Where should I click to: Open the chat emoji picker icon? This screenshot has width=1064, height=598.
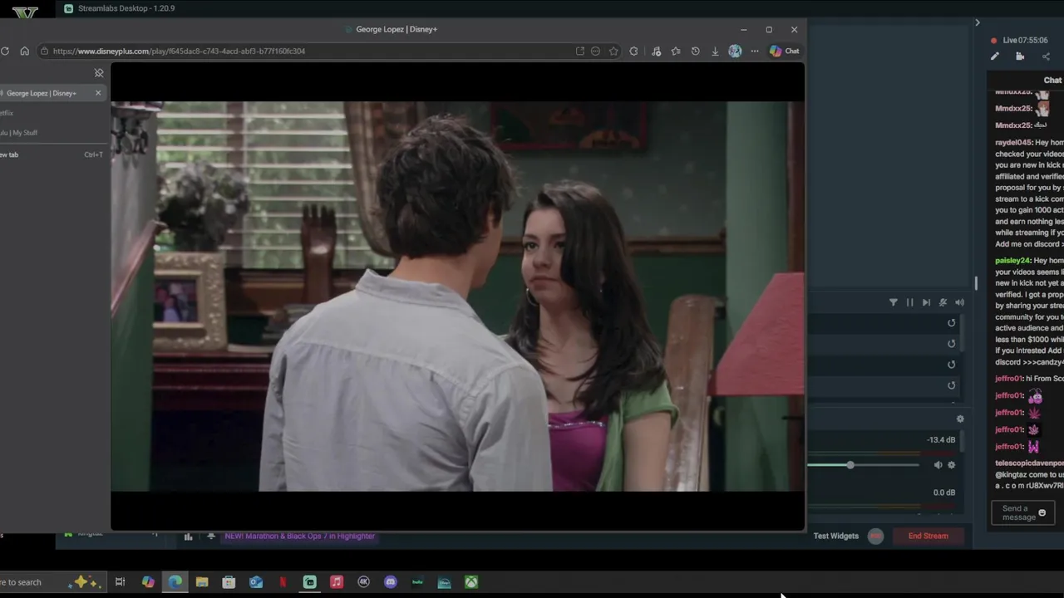1042,513
